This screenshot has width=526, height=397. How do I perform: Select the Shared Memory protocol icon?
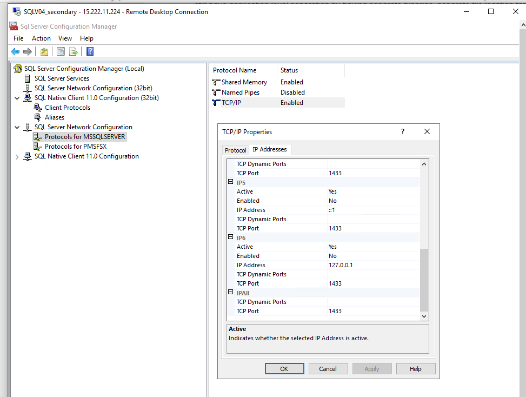pos(215,82)
